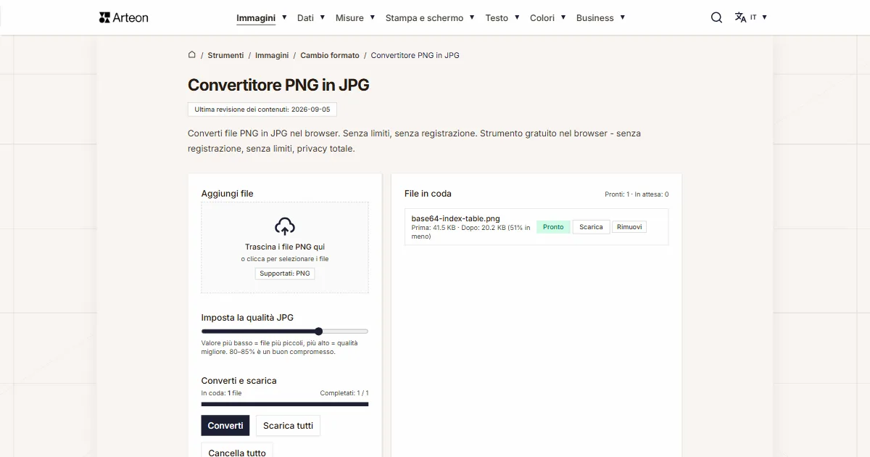Click the file name base64-index-table.png

tap(455, 218)
